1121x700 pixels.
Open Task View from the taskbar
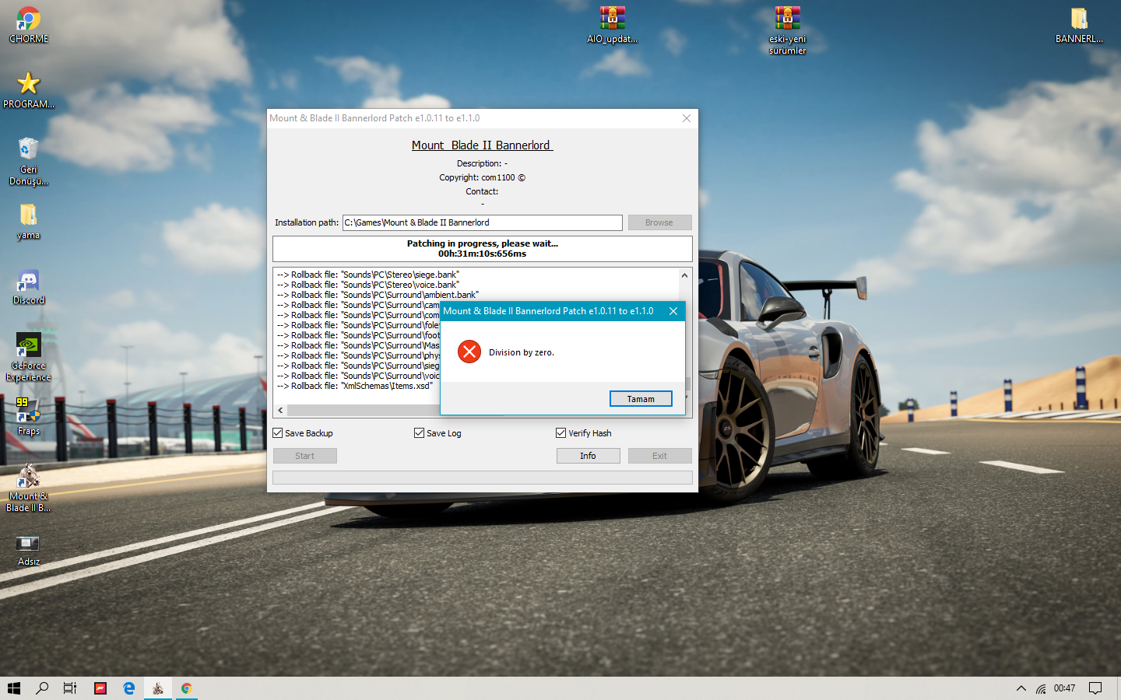[70, 688]
